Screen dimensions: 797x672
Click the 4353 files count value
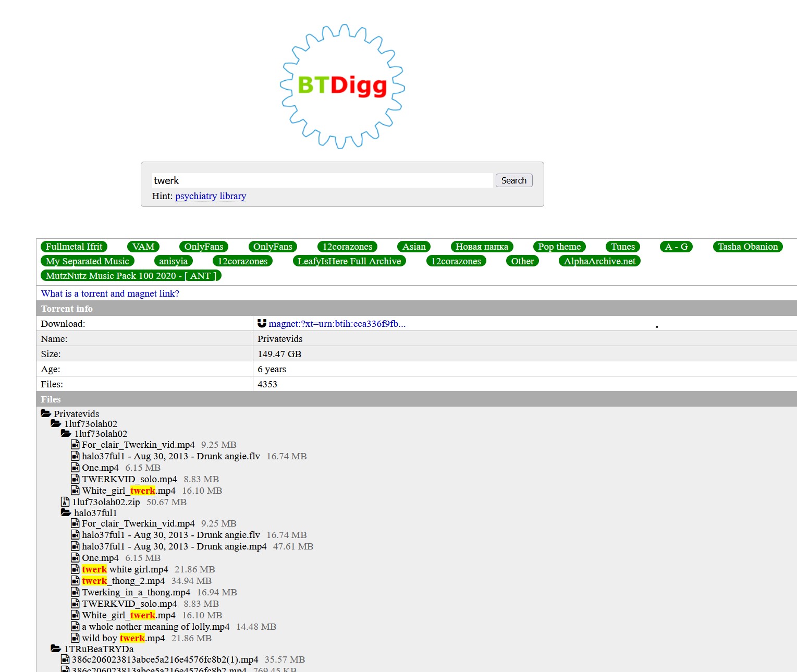pos(267,384)
